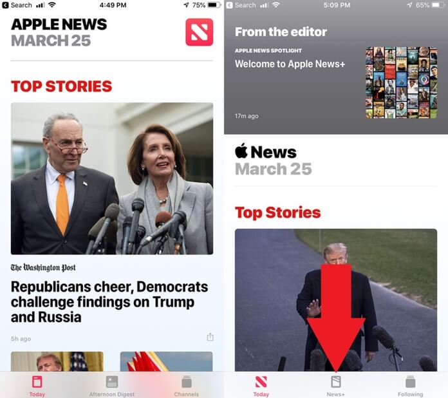Return to Search in left status bar
448x398 pixels.
[17, 5]
